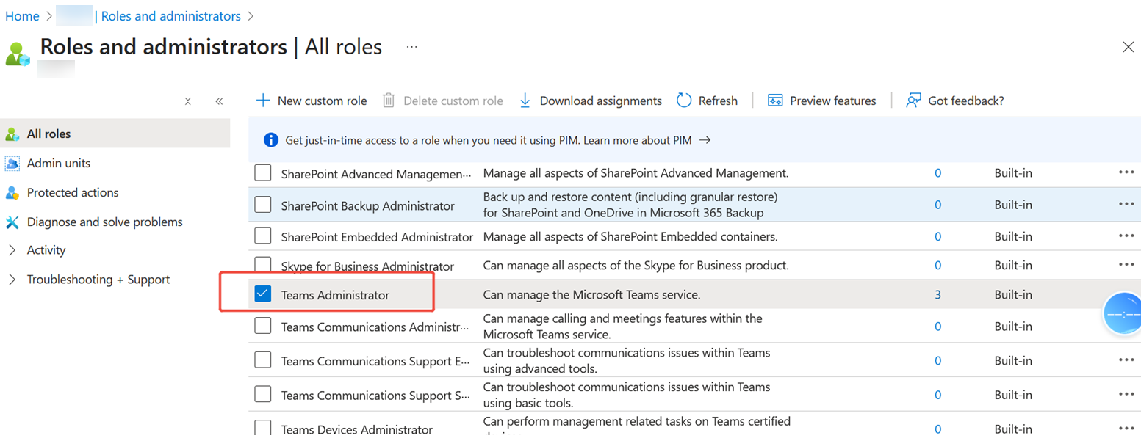This screenshot has height=441, width=1141.
Task: Uncheck the Teams Administrator role checkbox
Action: [x=262, y=294]
